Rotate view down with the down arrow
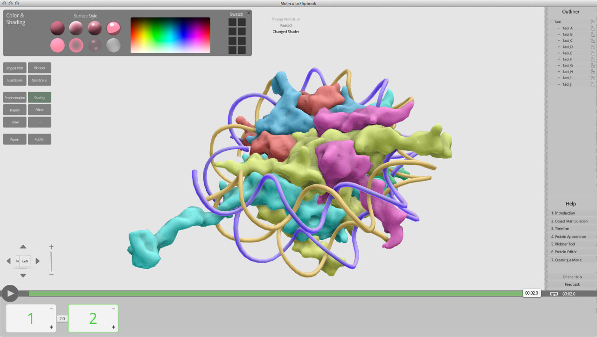Screen dimensions: 597x337 (x=23, y=276)
